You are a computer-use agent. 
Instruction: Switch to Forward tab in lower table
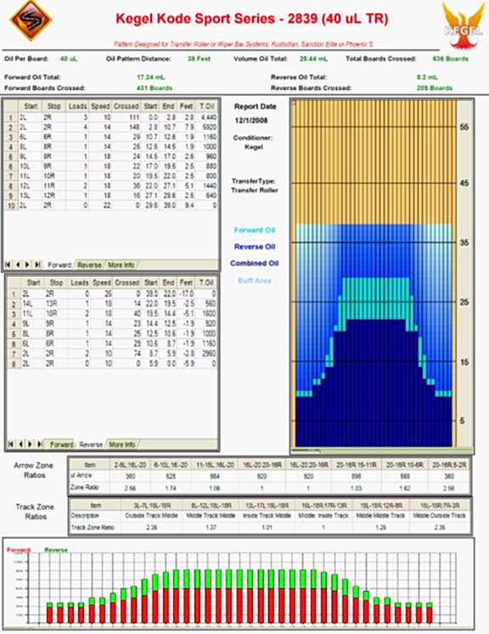click(x=61, y=444)
